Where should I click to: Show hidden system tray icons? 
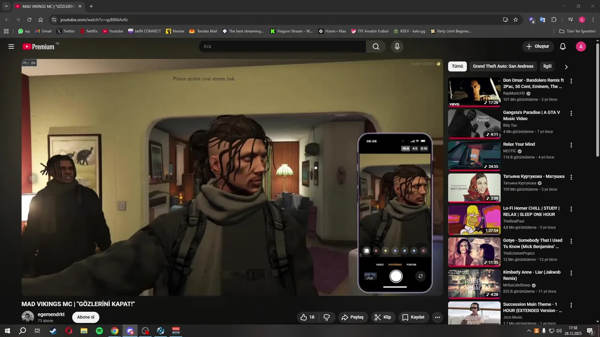[x=529, y=331]
